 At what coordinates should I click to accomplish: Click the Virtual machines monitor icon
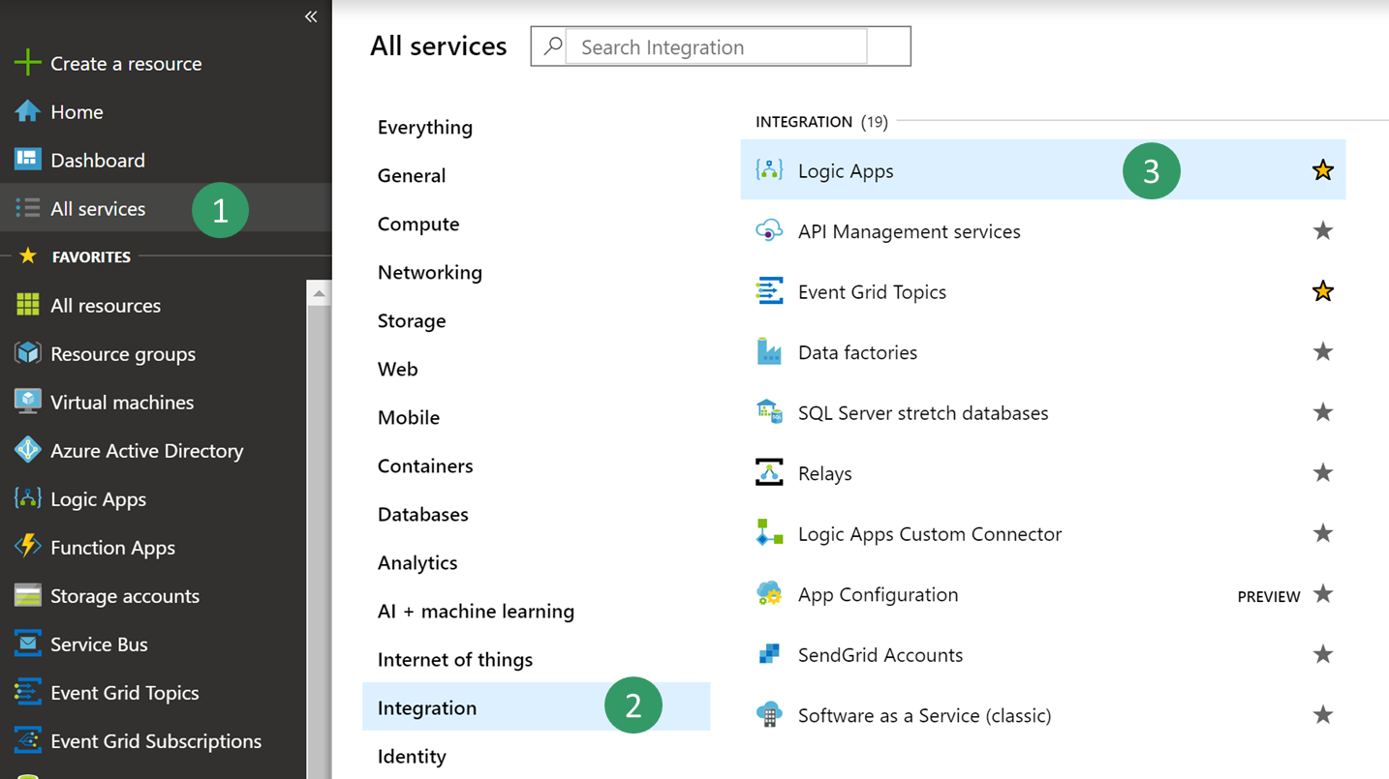tap(27, 402)
